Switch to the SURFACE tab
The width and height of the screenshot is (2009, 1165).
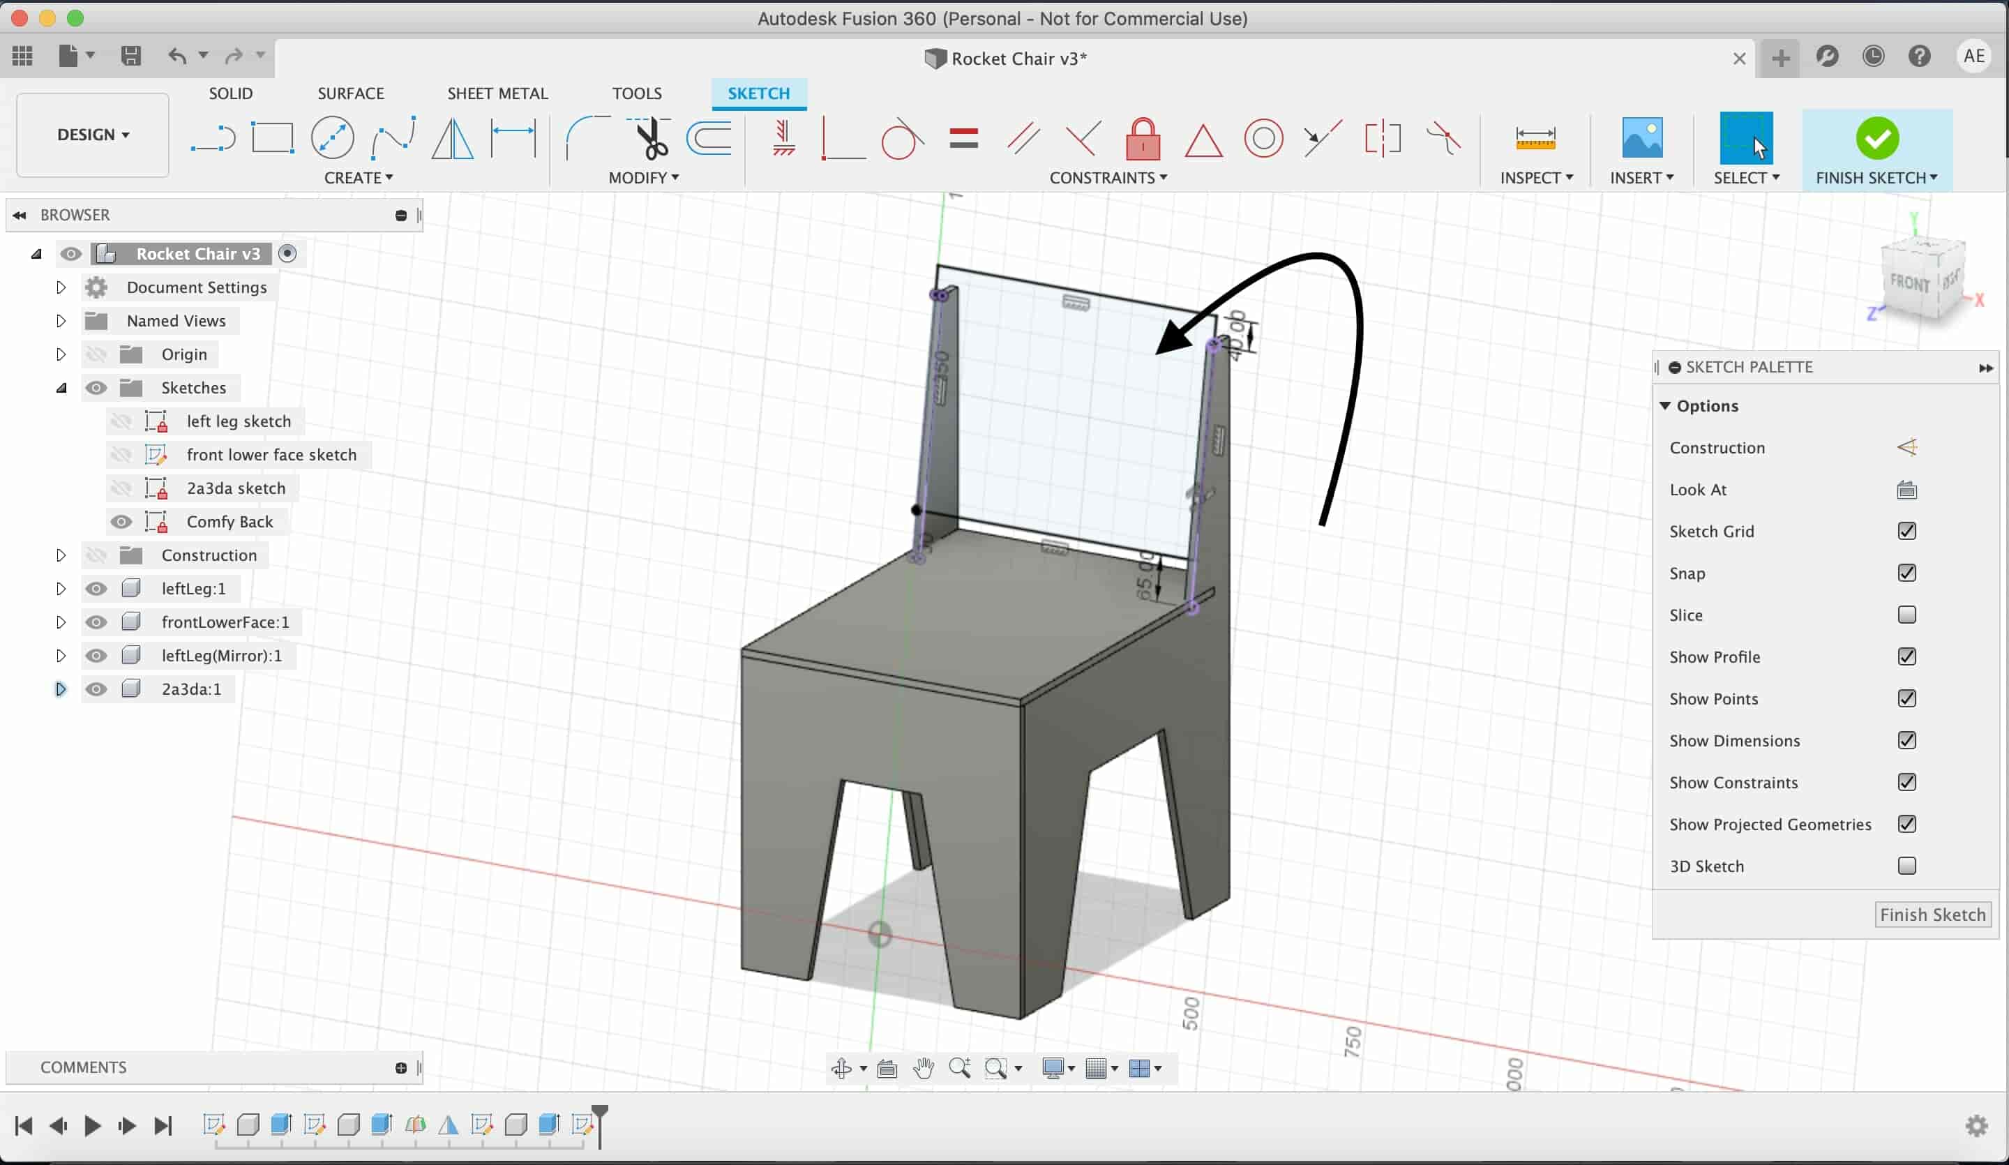(351, 93)
